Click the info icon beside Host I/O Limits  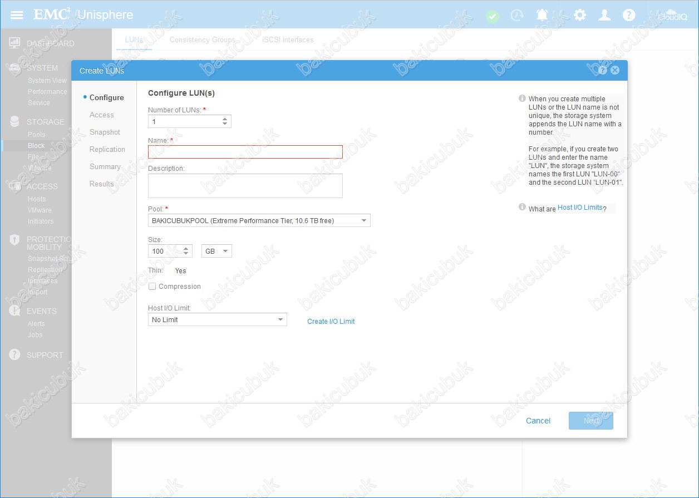(522, 207)
